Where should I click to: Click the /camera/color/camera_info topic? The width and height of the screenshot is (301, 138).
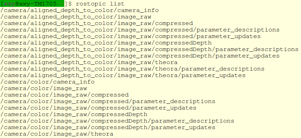(48, 82)
